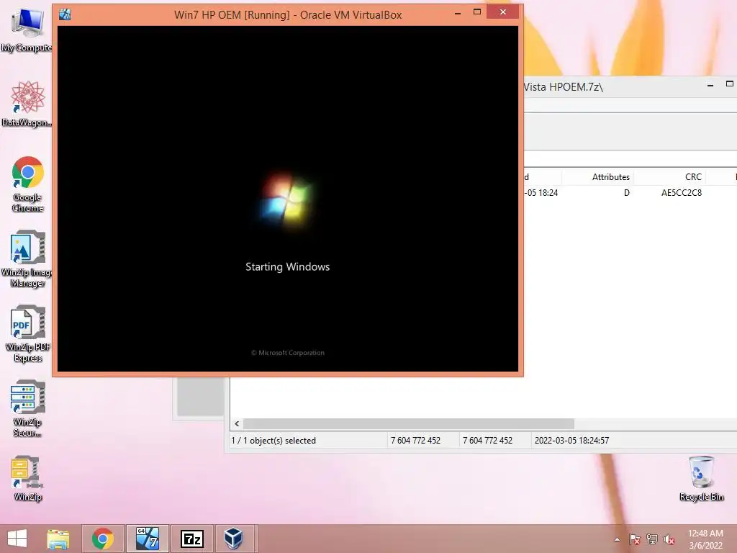Select the Win7 VM taskbar button
The height and width of the screenshot is (553, 737).
147,539
